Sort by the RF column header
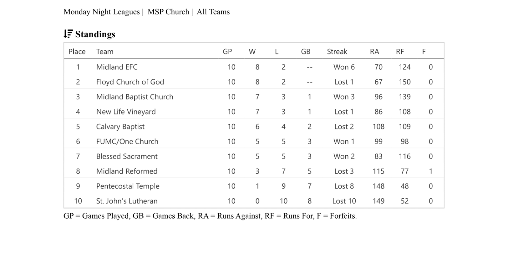Viewport: 508px width, 261px height. tap(400, 52)
